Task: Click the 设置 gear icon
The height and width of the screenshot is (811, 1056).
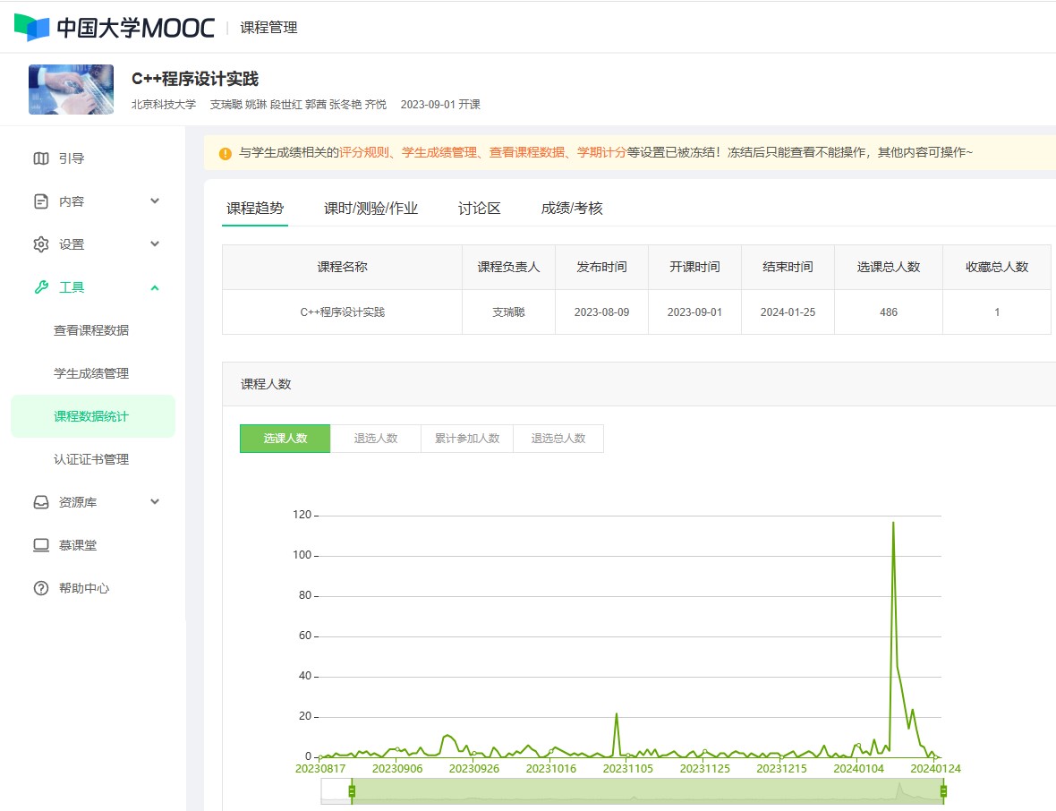Action: (41, 244)
